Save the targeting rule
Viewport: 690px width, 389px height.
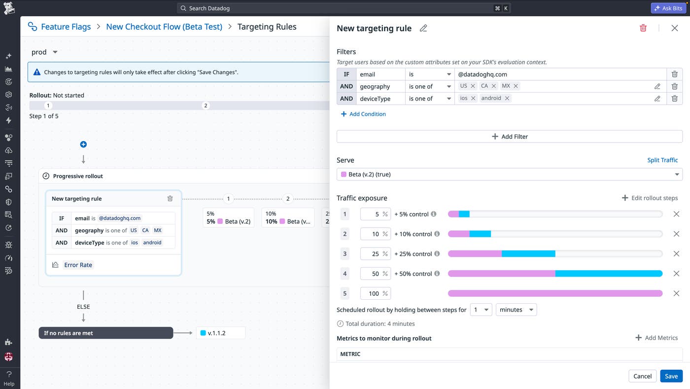(x=671, y=376)
